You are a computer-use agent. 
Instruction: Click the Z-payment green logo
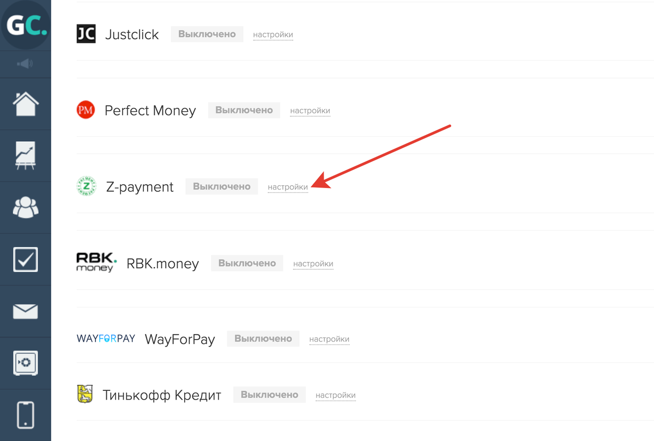click(x=86, y=186)
